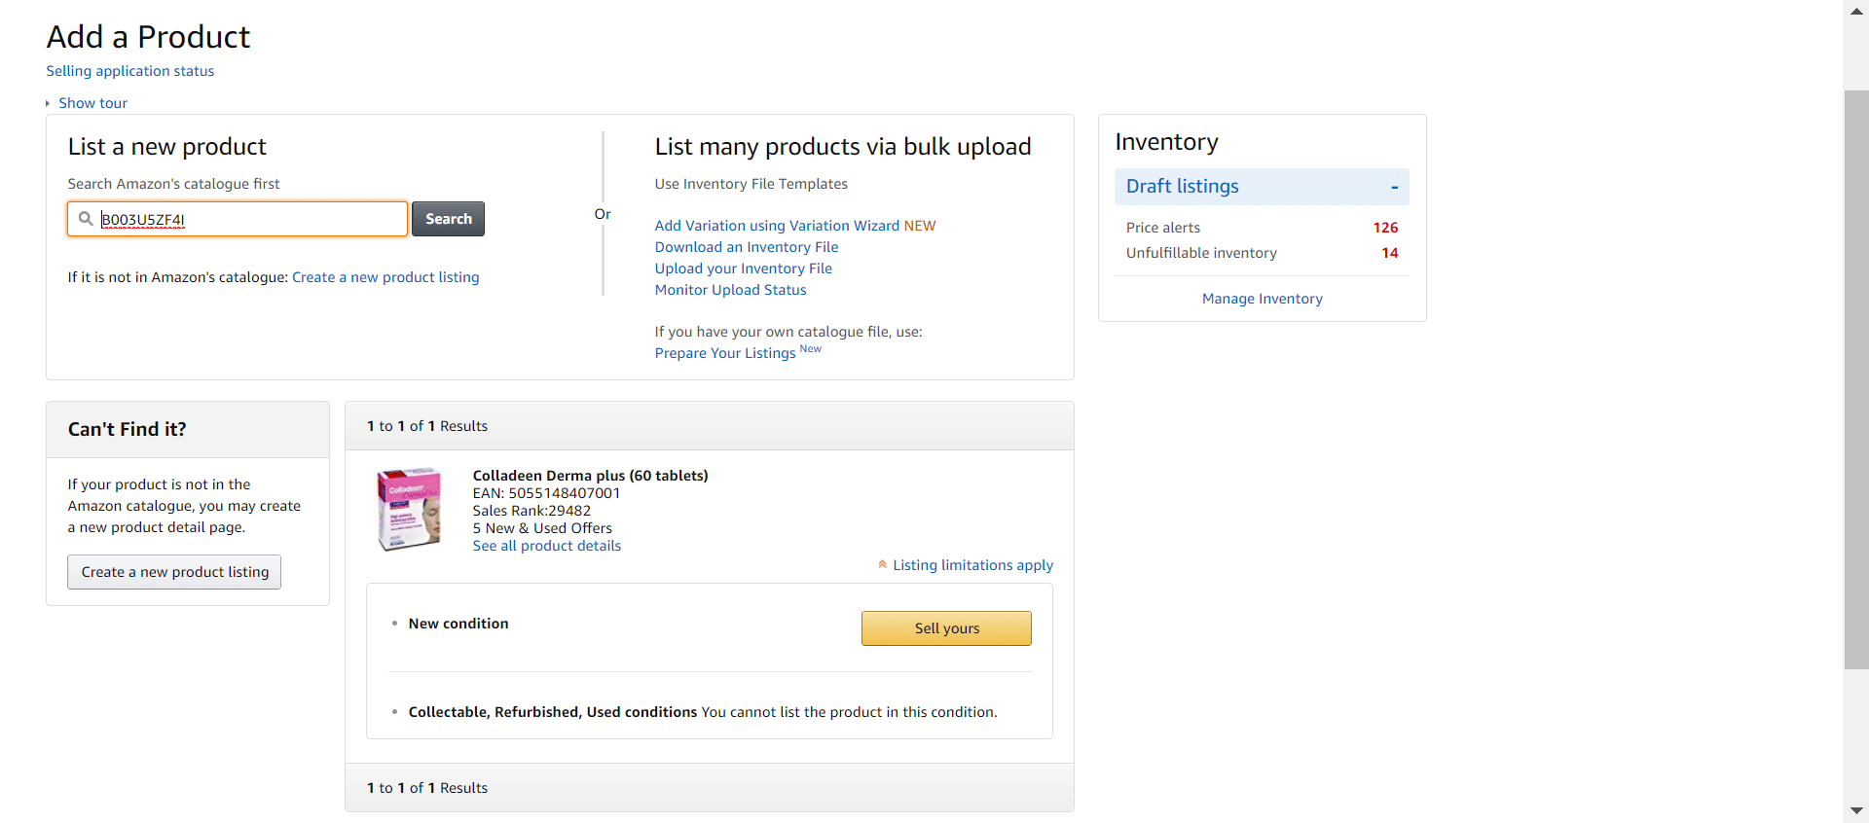The height and width of the screenshot is (823, 1869).
Task: Open Add Variation using Variation Wizard link
Action: [x=777, y=226]
